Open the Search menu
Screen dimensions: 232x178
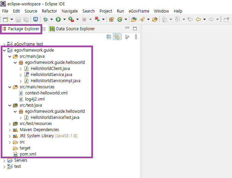pyautogui.click(x=89, y=11)
